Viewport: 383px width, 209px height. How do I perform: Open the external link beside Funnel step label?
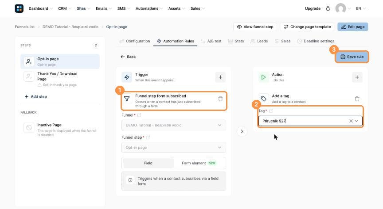[x=148, y=137]
